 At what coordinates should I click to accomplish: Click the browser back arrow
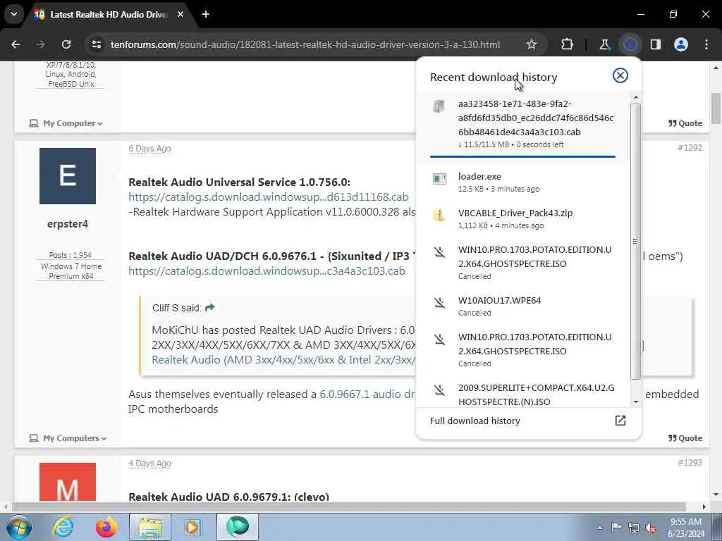[x=16, y=44]
